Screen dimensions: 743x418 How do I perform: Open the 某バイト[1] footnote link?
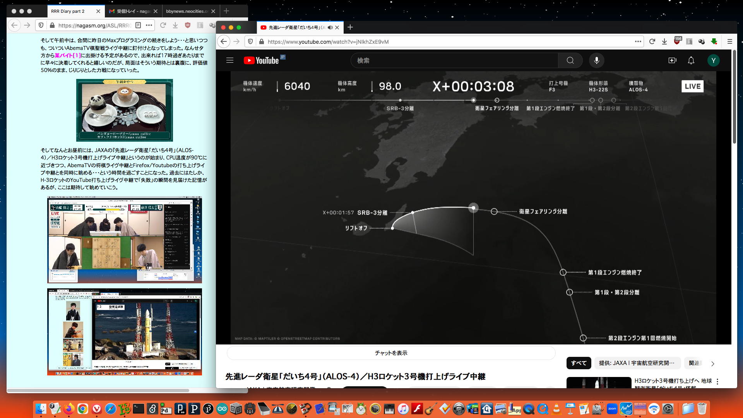point(67,55)
